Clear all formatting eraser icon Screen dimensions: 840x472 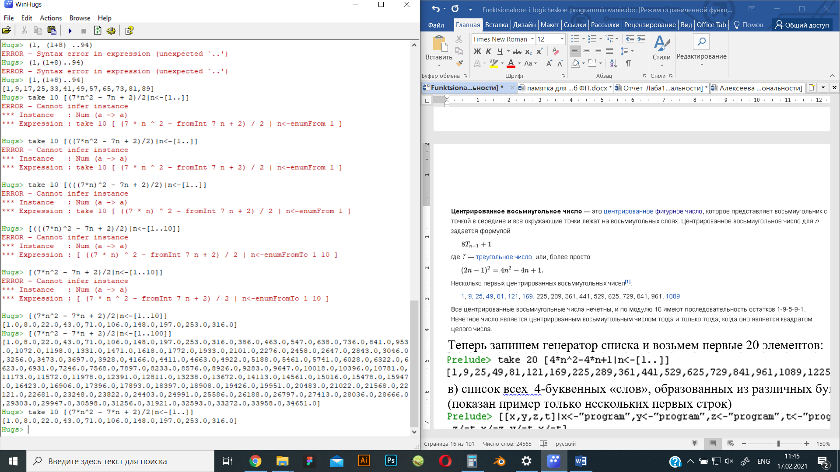pos(556,52)
